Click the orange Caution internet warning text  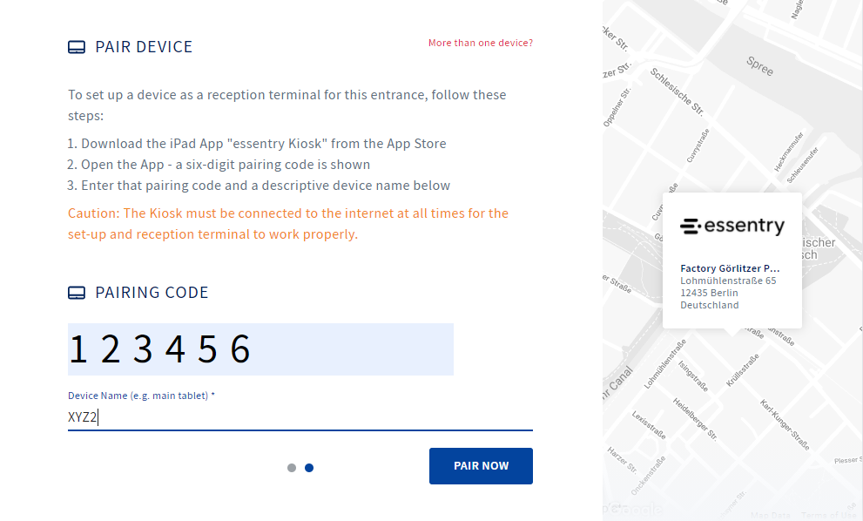(288, 224)
